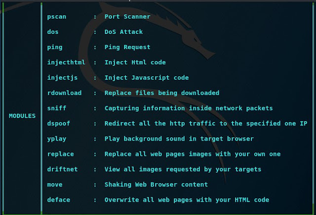Click "Shaking Web Browser content" description
316x215 pixels.
pos(156,184)
